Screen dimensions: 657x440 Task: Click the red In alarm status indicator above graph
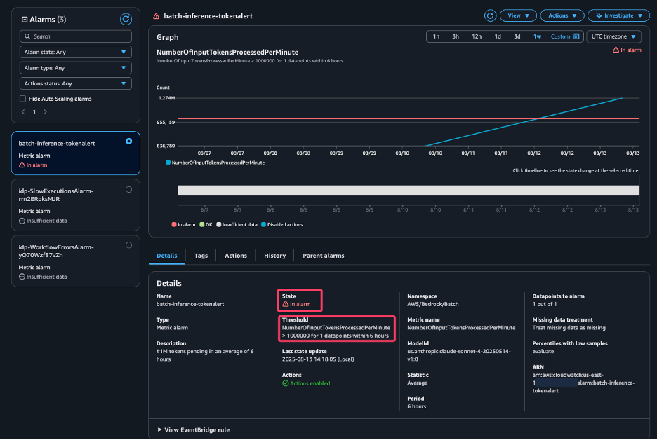626,50
